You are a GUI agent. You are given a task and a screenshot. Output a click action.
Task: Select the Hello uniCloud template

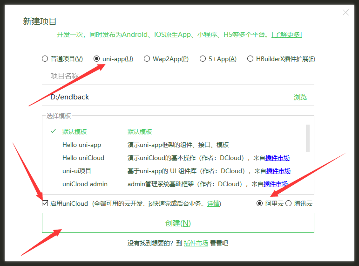(83, 158)
